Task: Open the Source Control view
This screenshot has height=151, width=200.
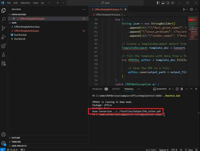Action: pos(4,28)
